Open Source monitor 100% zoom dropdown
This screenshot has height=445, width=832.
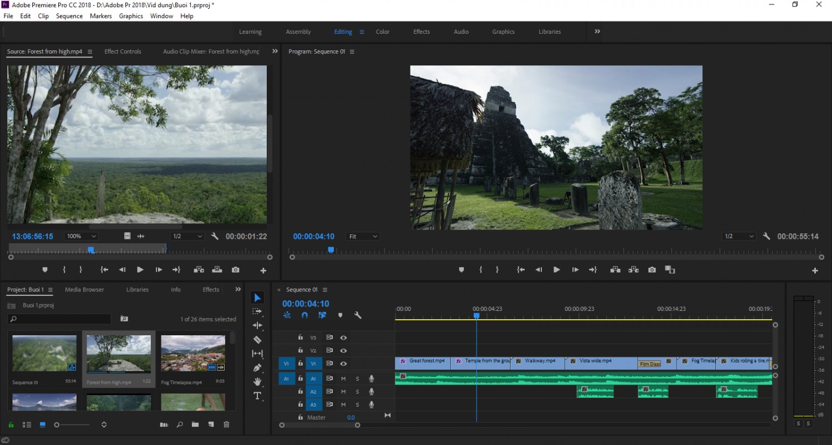[82, 237]
